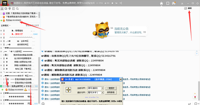
Task: Click the location pin icon in sidebar toolbar
Action: 10,9
